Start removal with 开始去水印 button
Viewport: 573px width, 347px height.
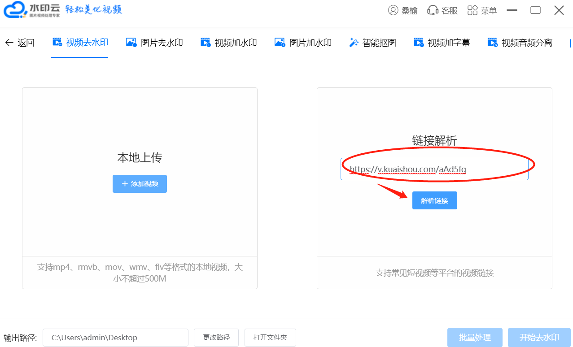pos(539,338)
